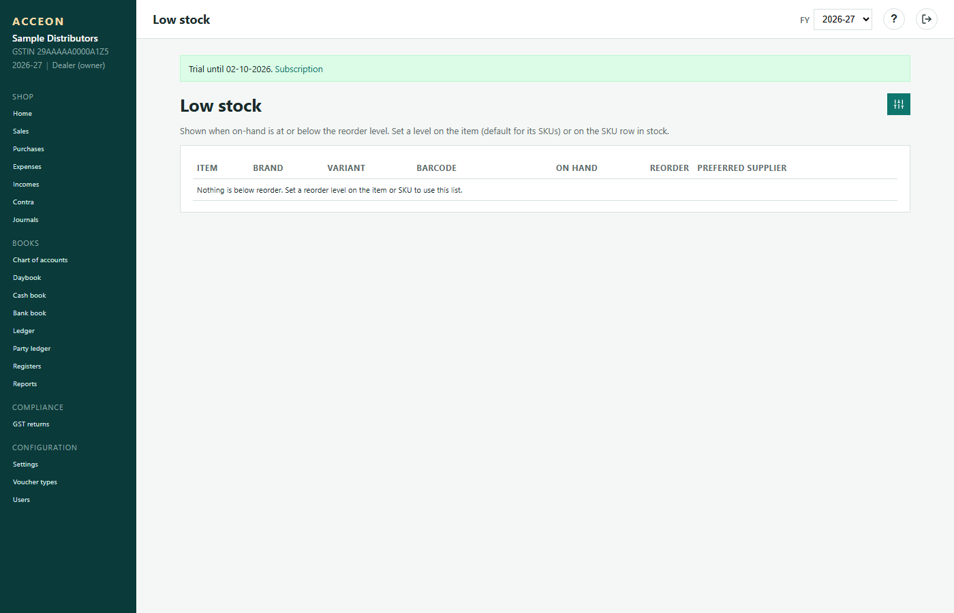Click the Sample Distributors company name
The image size is (954, 613).
click(x=55, y=38)
